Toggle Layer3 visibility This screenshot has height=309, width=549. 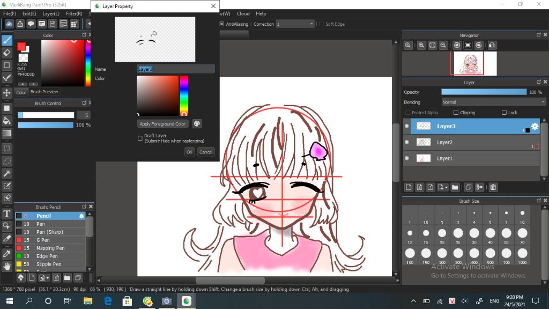point(407,126)
